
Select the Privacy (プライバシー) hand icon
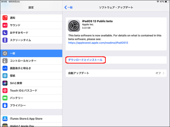[5, 106]
